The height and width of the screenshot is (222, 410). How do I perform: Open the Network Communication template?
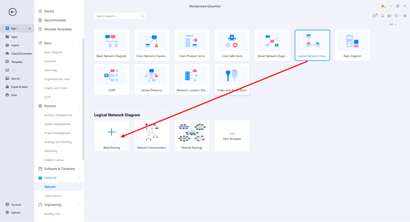tap(152, 135)
